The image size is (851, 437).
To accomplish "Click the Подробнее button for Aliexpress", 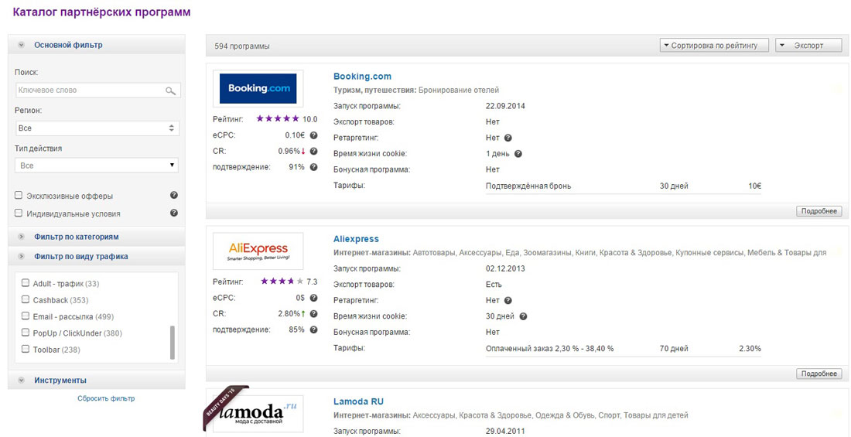I will 819,374.
